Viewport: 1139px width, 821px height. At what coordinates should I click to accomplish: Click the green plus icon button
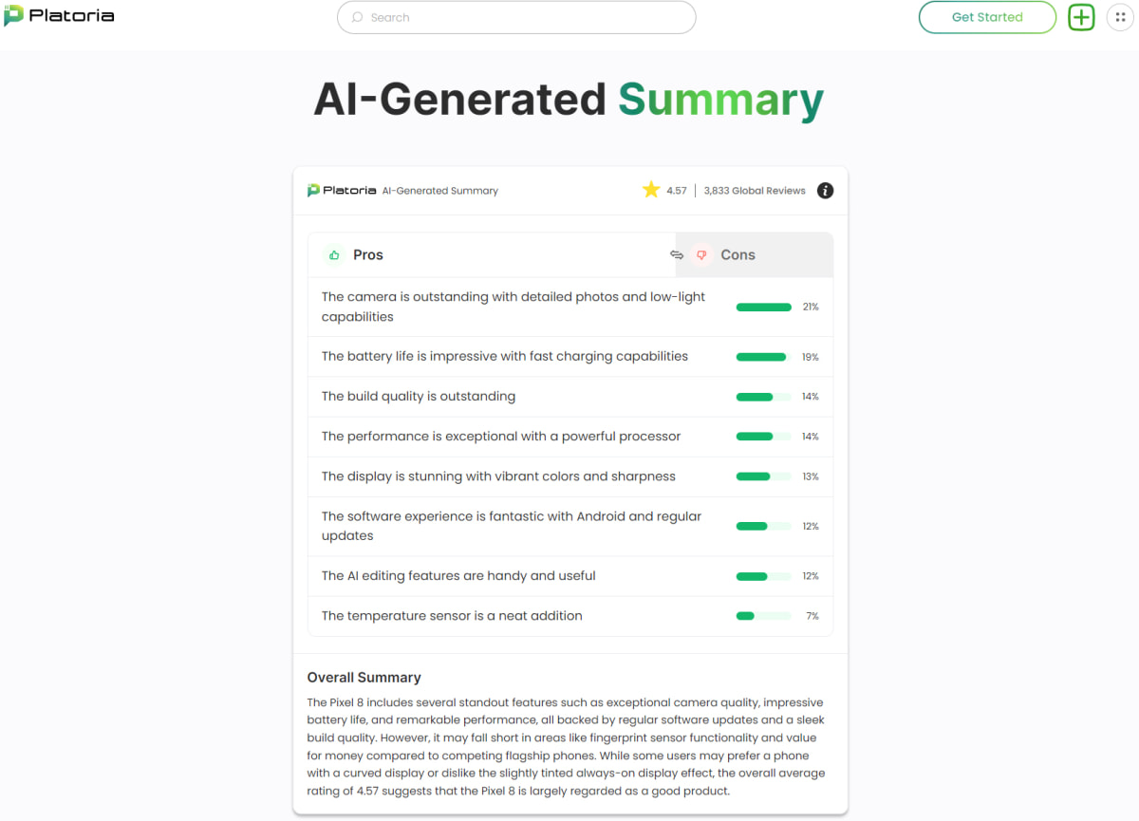[x=1081, y=17]
